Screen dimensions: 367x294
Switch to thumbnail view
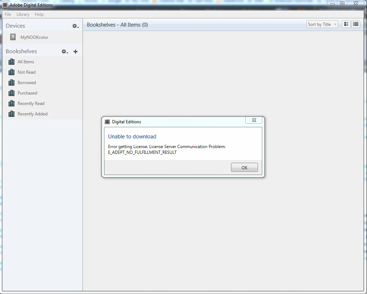tap(346, 24)
